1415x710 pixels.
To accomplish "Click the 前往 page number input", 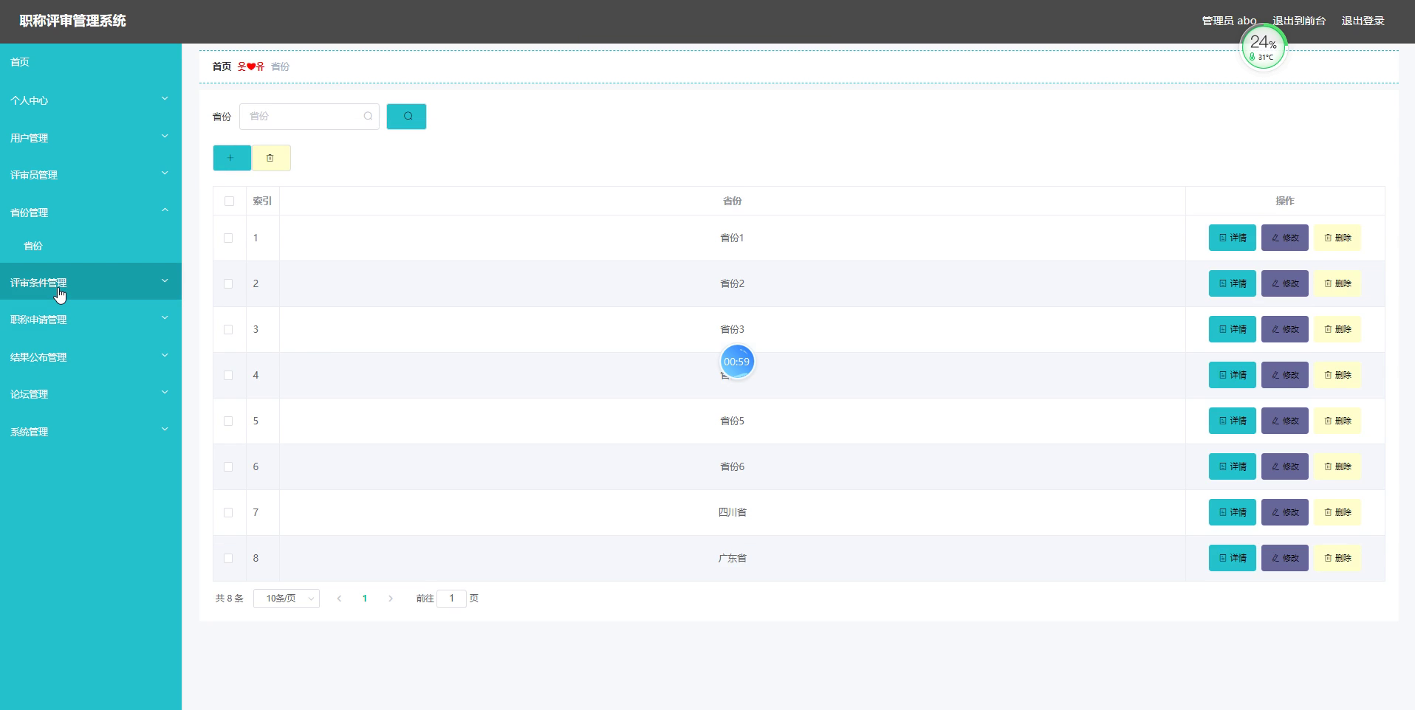I will (x=451, y=599).
